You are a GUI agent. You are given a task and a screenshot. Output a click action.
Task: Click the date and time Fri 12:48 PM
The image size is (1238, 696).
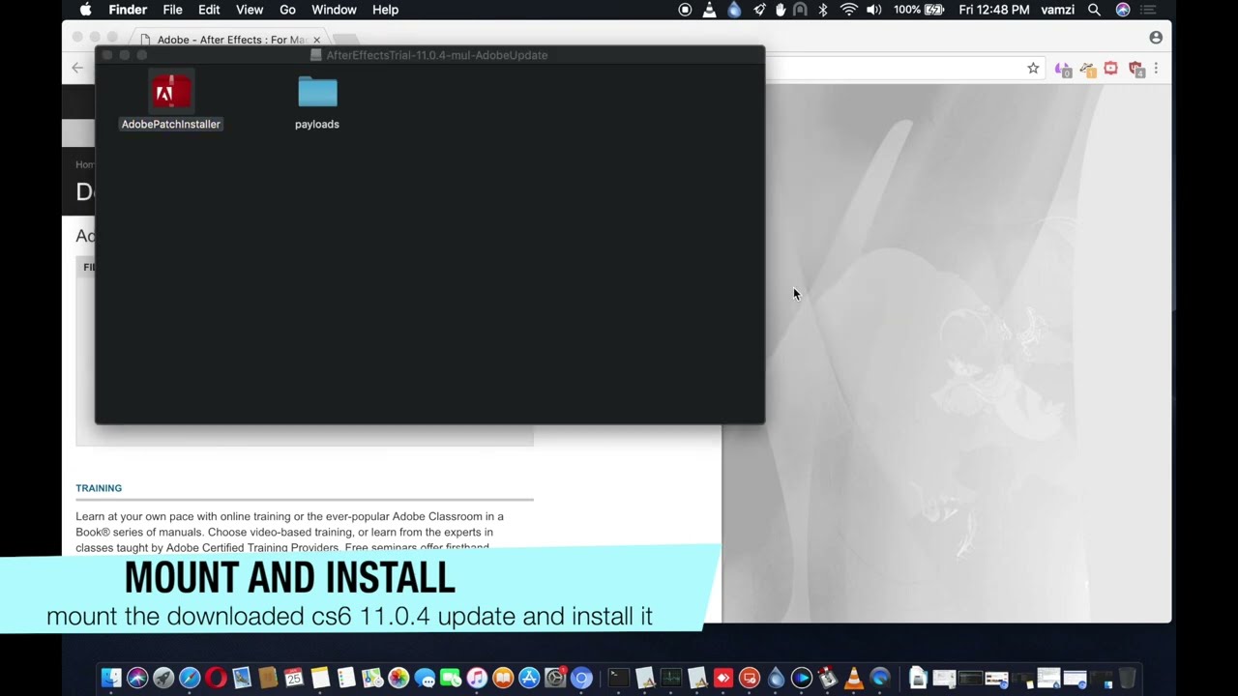[993, 10]
